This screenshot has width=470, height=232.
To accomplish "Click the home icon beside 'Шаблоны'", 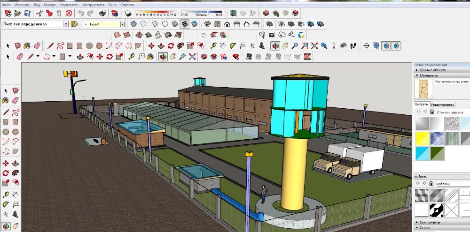I will coord(432,183).
